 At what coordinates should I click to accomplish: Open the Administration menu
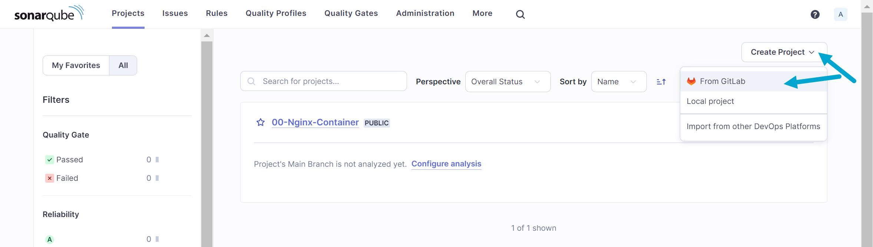(x=425, y=13)
